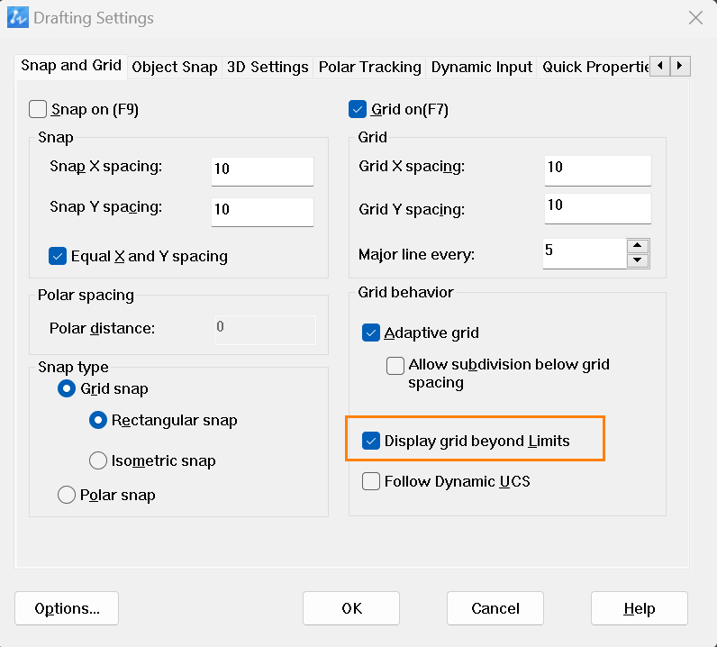Viewport: 717px width, 647px height.
Task: Enable Allow subdivision below grid spacing
Action: coord(395,366)
